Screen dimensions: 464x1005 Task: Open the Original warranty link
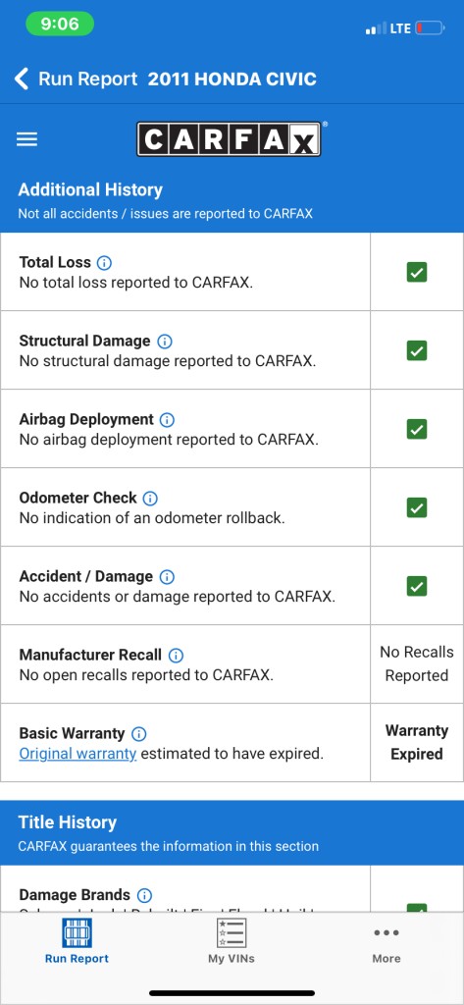77,754
